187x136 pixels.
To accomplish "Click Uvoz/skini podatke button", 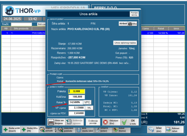I will pos(66,130).
